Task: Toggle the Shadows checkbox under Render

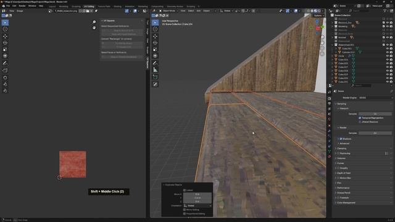Action: point(341,139)
